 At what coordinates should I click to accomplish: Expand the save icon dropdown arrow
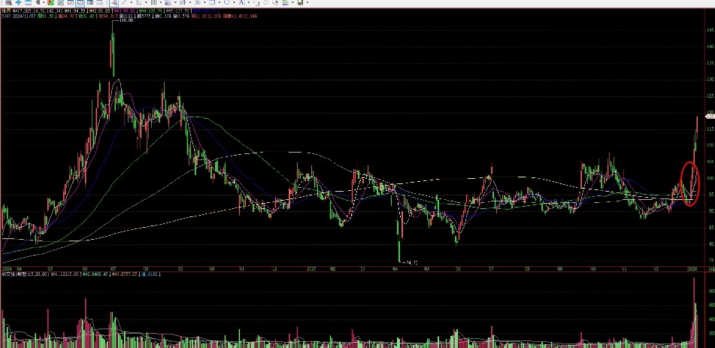[308, 3]
